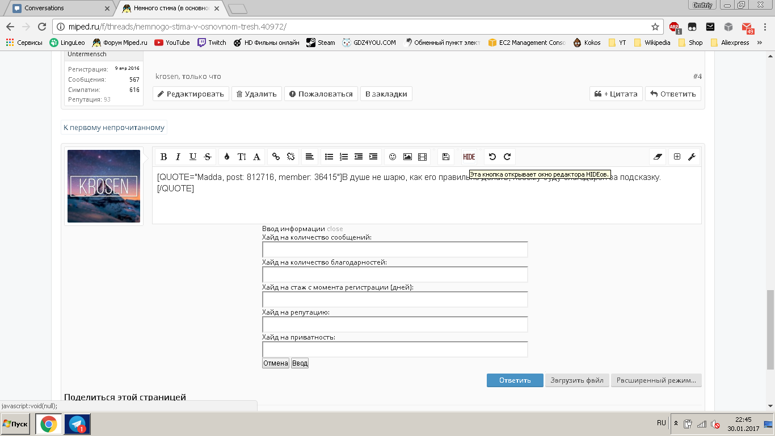This screenshot has height=436, width=775.
Task: Submit reply with blue Ответить button
Action: pyautogui.click(x=515, y=380)
